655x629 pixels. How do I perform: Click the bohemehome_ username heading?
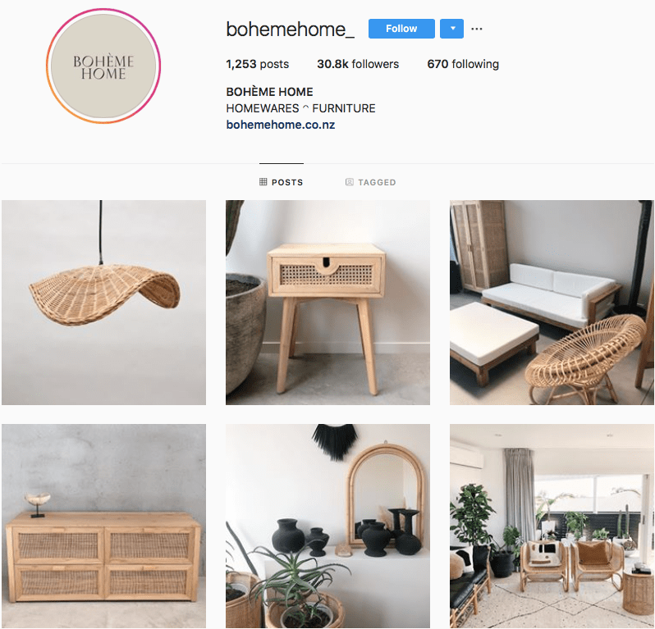tap(291, 30)
